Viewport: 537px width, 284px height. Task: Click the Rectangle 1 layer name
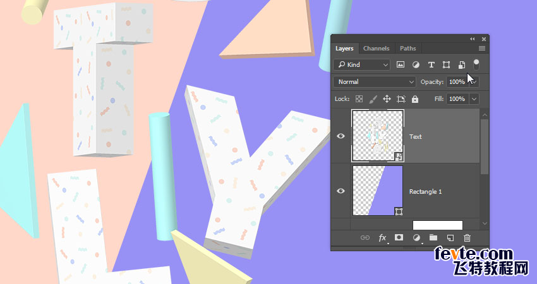point(425,192)
